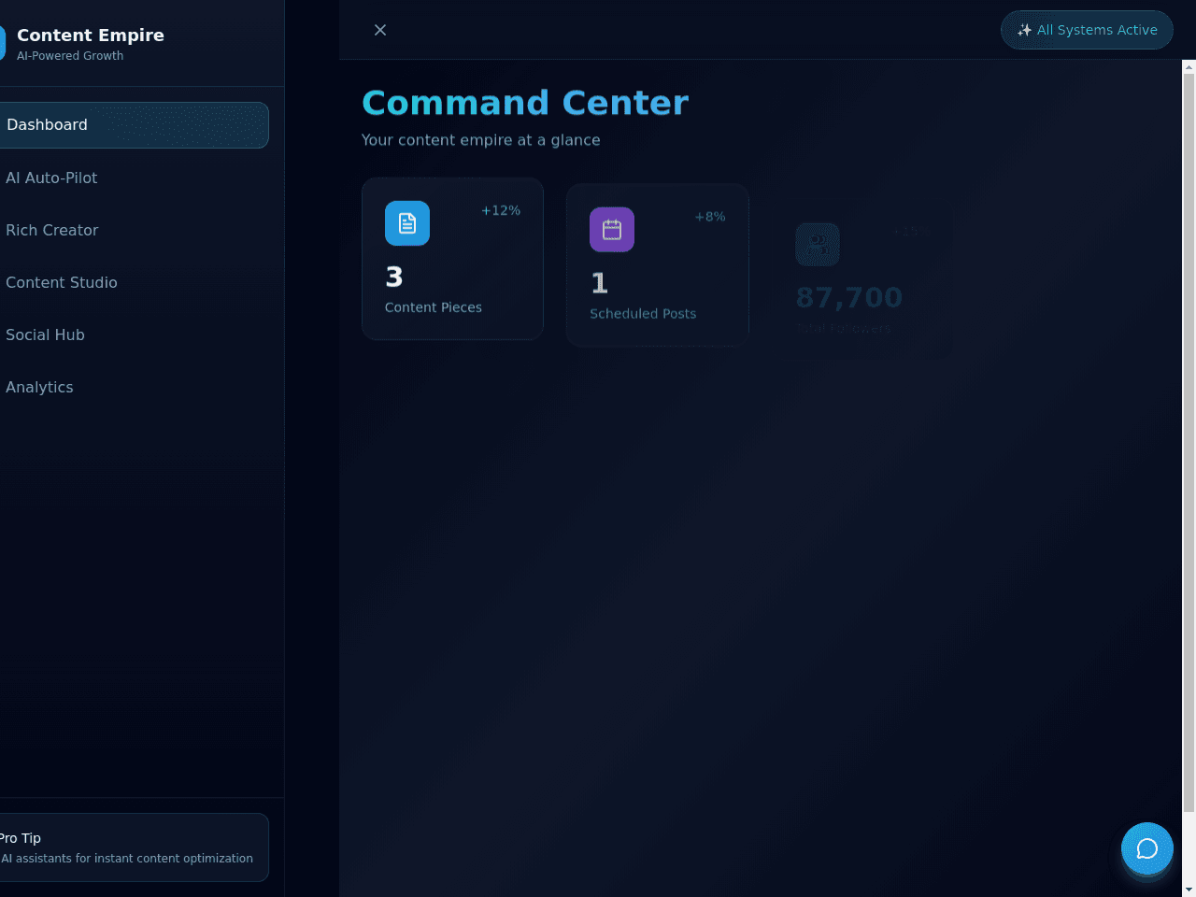The height and width of the screenshot is (897, 1196).
Task: Close the sidebar with X icon
Action: (x=380, y=30)
